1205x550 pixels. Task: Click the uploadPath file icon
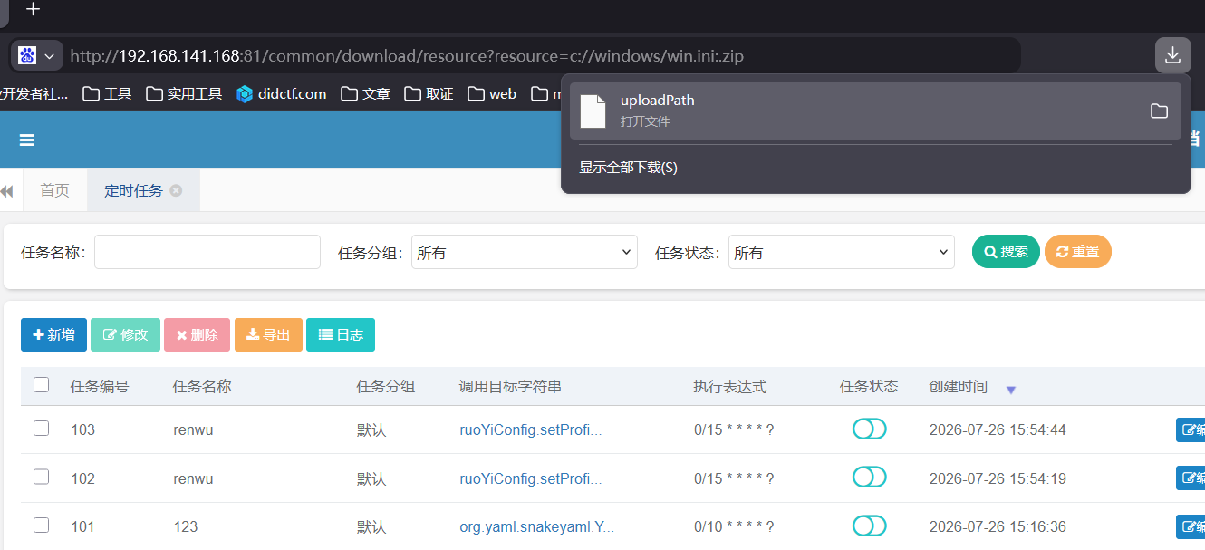tap(593, 111)
